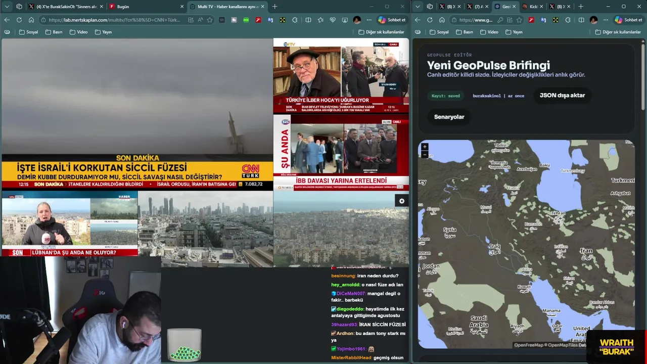
Task: Toggle split screen in Multi TV window
Action: (308, 20)
